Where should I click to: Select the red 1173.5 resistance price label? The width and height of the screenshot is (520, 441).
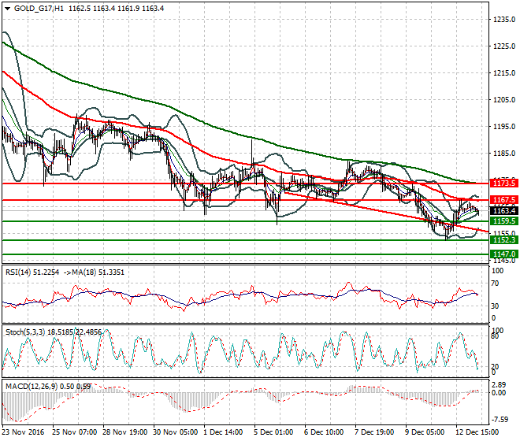(503, 183)
